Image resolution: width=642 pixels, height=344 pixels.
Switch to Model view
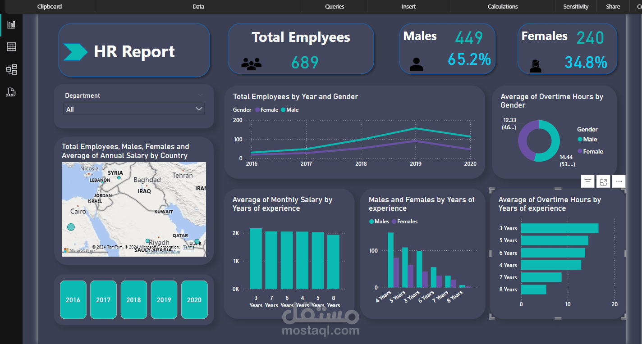tap(11, 69)
